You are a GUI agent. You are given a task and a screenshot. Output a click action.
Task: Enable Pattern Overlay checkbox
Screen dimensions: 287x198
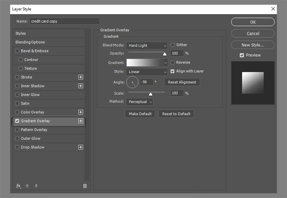(17, 130)
